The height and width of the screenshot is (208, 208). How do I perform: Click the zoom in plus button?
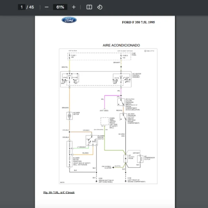coord(73,7)
